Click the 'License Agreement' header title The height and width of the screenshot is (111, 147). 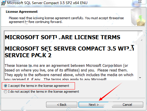[x=22, y=12]
